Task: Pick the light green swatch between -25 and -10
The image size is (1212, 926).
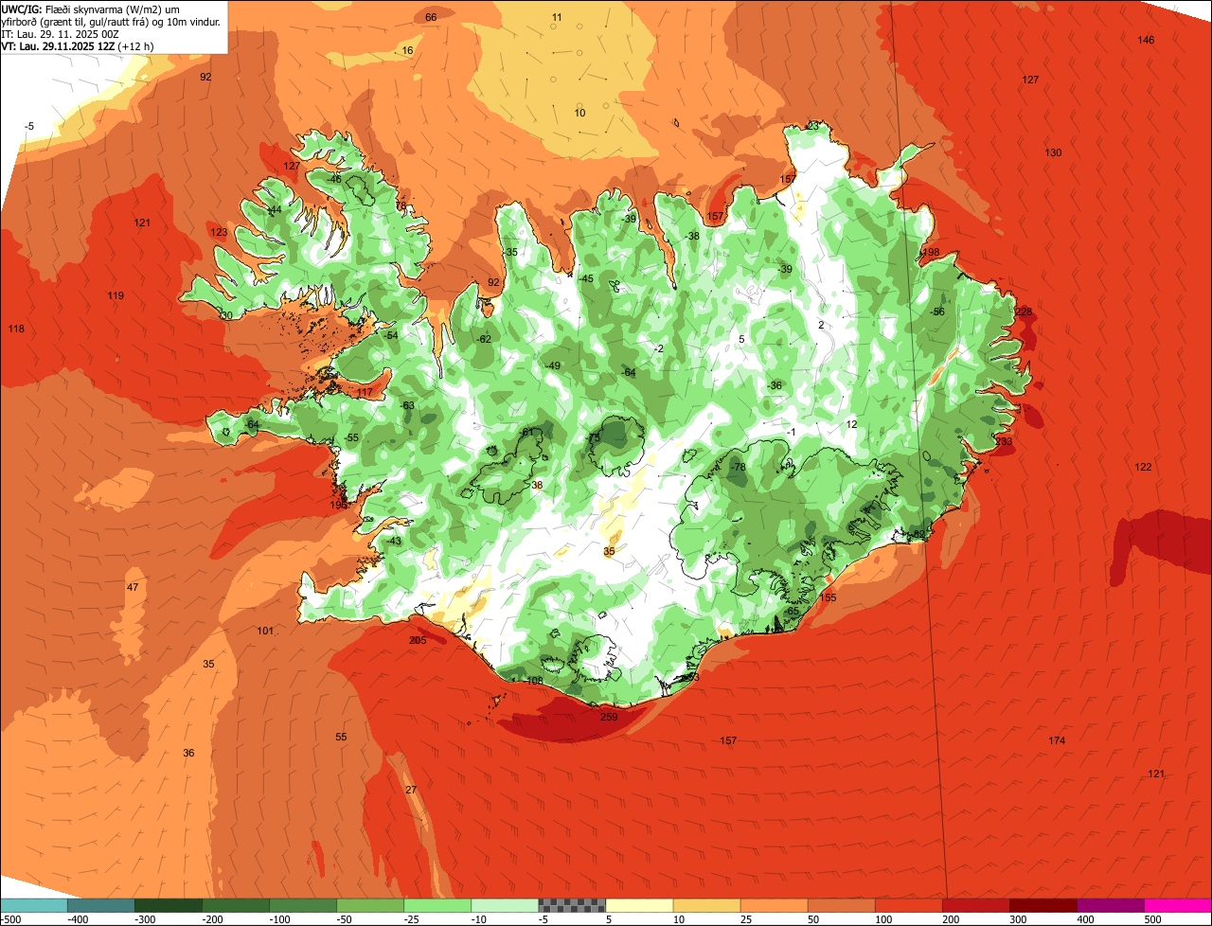Action: [438, 905]
